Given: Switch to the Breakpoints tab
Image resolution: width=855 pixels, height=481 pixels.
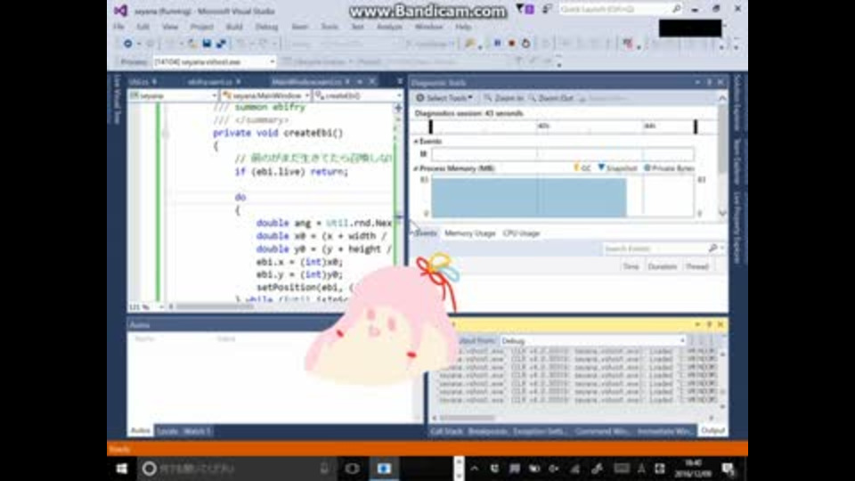Looking at the screenshot, I should [x=487, y=431].
